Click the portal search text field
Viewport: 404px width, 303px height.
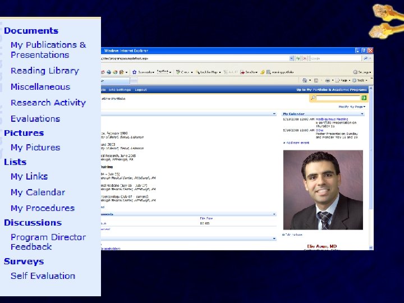tap(338, 98)
